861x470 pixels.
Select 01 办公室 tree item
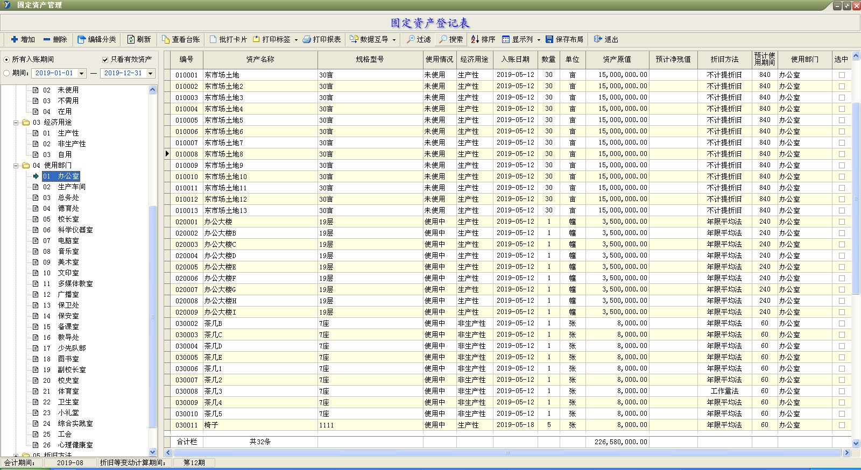(x=61, y=176)
